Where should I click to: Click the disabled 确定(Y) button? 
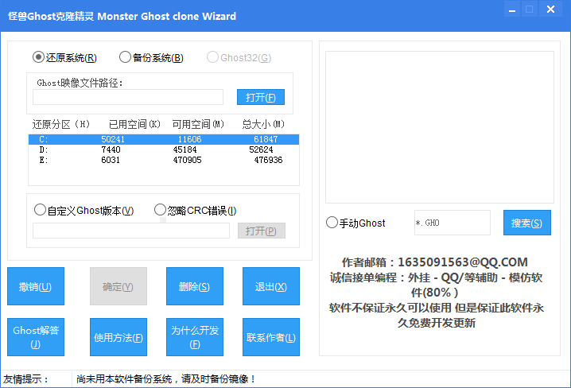tap(118, 286)
